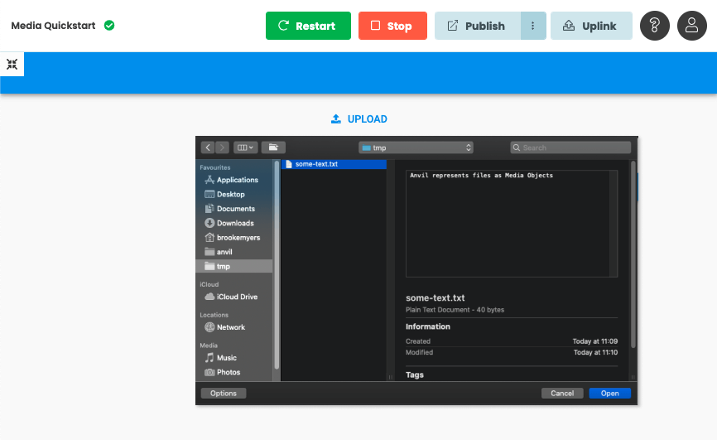The height and width of the screenshot is (440, 717).
Task: Click the Options button
Action: (x=224, y=394)
